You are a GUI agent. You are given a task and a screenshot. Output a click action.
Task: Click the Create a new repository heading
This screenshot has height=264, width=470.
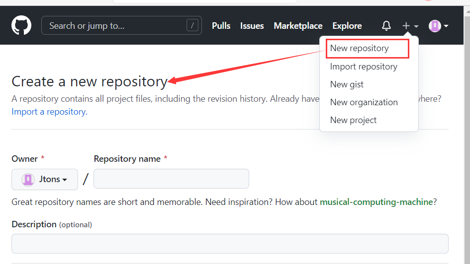tap(90, 81)
